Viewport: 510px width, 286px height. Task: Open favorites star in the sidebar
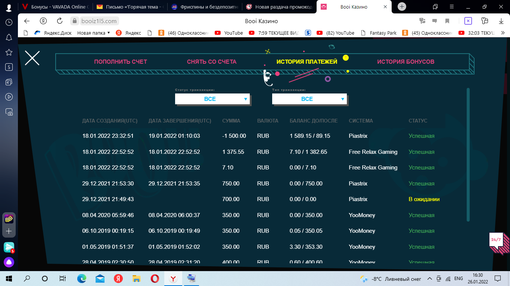pos(9,52)
